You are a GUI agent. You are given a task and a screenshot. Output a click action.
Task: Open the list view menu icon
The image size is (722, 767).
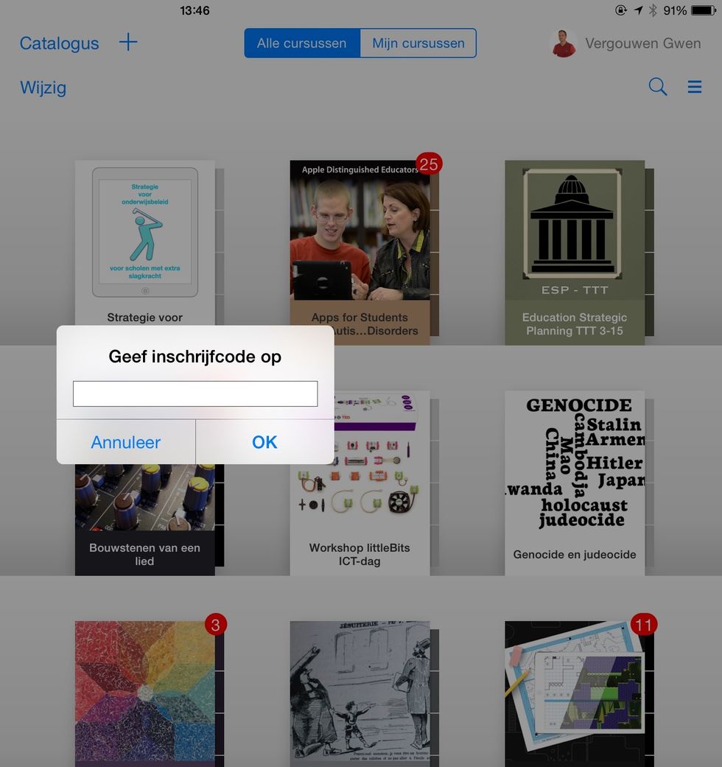694,87
